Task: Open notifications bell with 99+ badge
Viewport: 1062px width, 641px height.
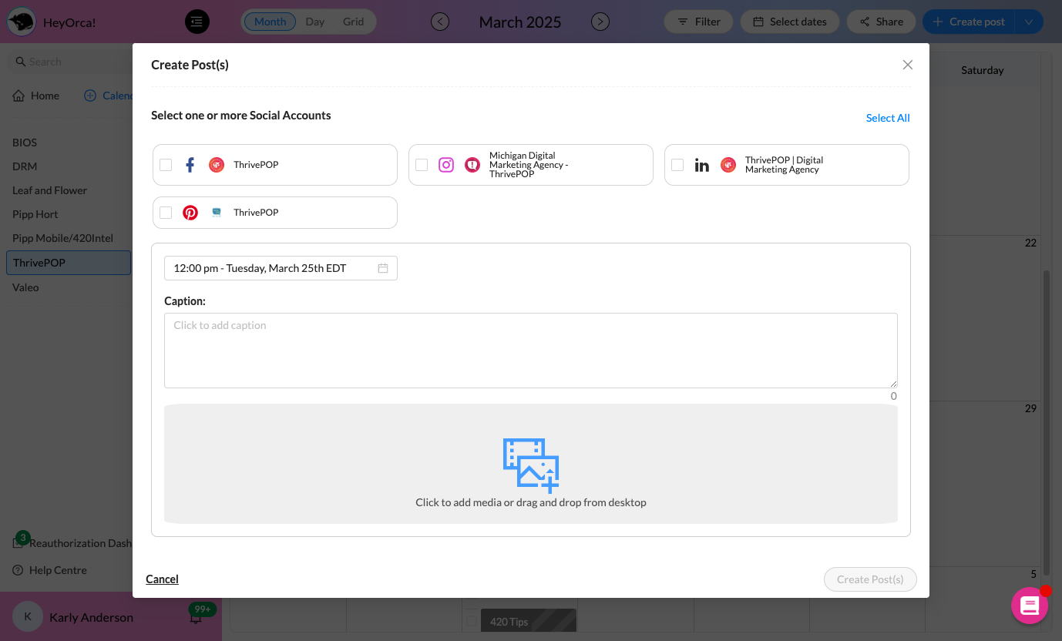Action: click(197, 616)
